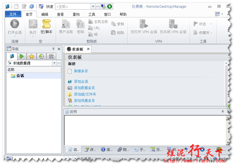The image size is (236, 166).
Task: Click the 用户名称 clipboard button
Action: [66, 26]
